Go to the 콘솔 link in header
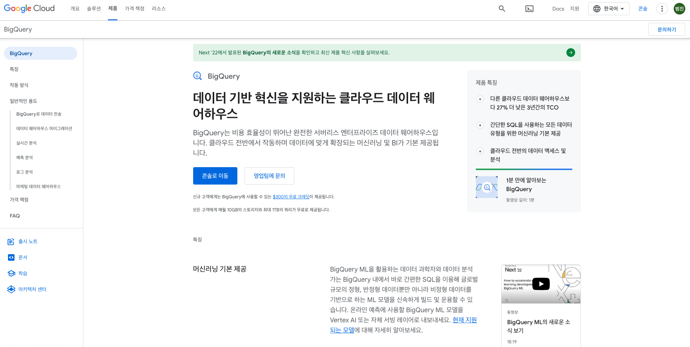The width and height of the screenshot is (690, 347). point(643,9)
